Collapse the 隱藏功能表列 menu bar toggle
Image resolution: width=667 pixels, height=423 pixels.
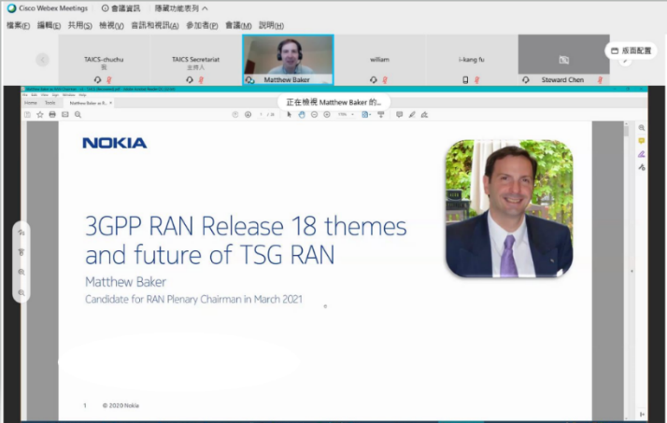[181, 8]
